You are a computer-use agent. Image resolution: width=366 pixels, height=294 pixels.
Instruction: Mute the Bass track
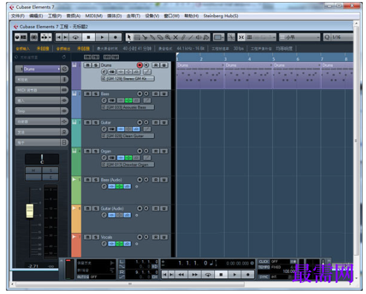[x=87, y=94]
